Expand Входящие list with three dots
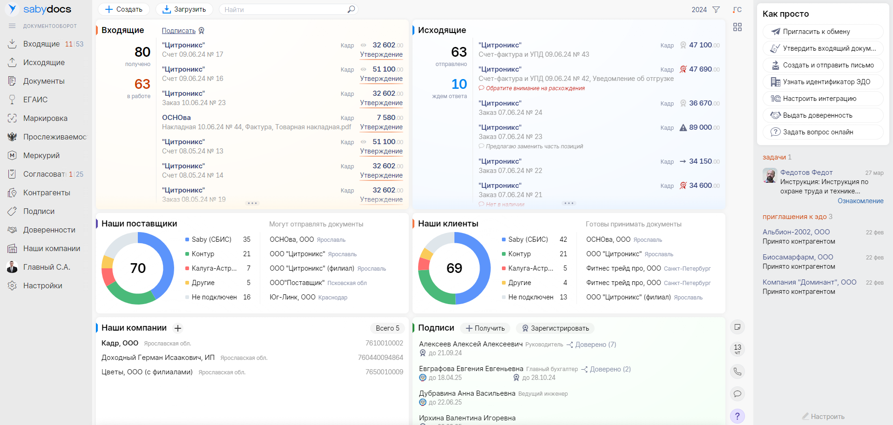The width and height of the screenshot is (893, 425). 252,203
